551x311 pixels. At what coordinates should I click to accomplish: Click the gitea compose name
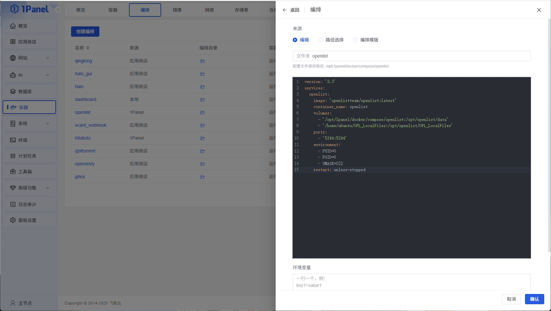point(80,177)
